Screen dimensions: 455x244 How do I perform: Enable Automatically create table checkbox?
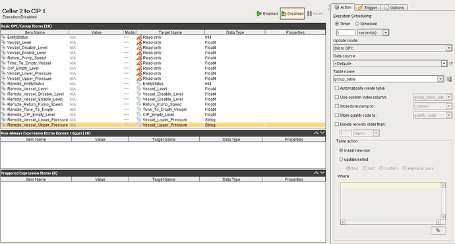pos(336,88)
